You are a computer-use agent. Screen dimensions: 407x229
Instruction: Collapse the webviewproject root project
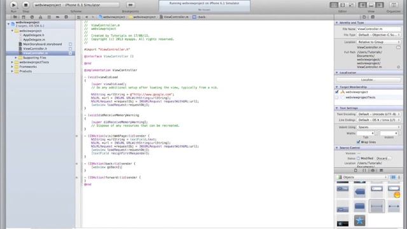coord(8,24)
